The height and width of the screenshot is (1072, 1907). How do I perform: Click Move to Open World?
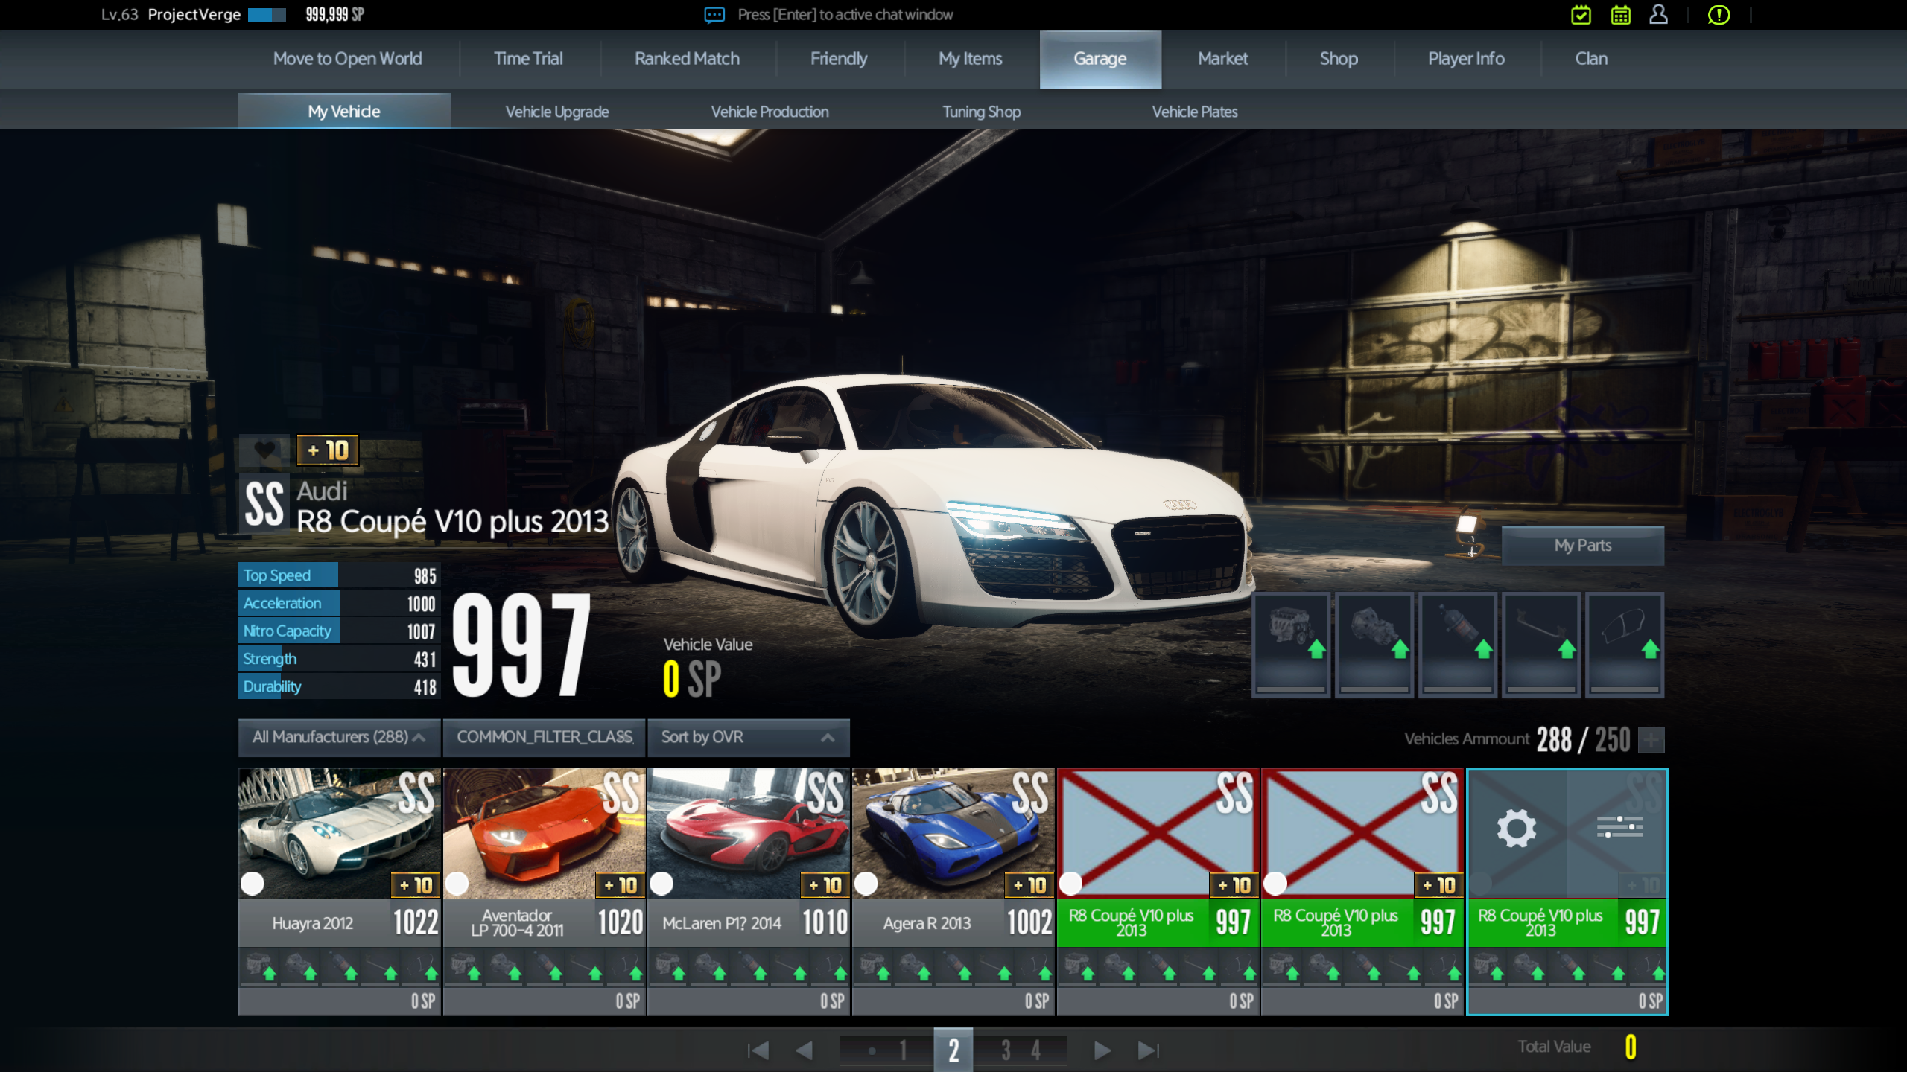tap(348, 59)
